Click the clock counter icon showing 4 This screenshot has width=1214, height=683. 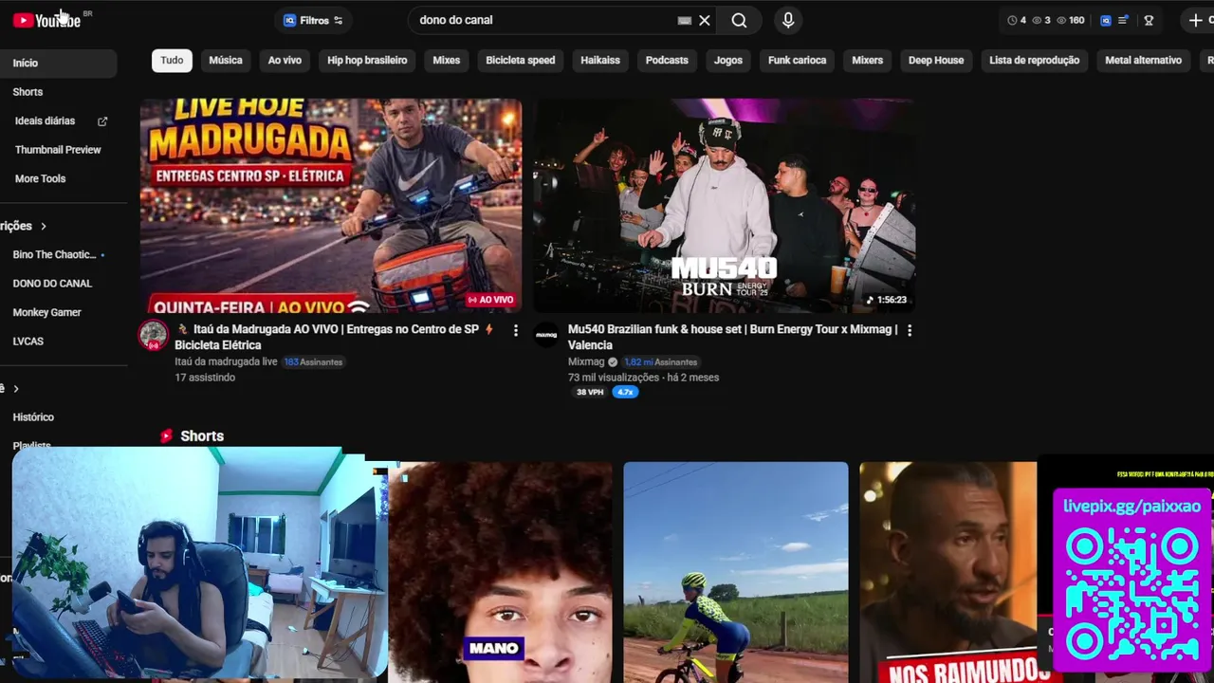[1017, 20]
